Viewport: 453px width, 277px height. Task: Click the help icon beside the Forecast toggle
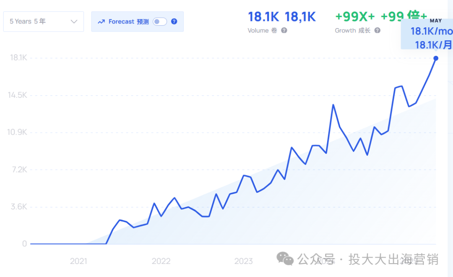point(174,22)
